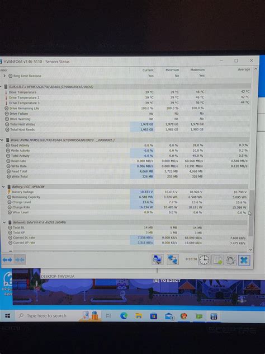Select the Total Activity row
Image resolution: width=265 pixels, height=354 pixels.
127,156
